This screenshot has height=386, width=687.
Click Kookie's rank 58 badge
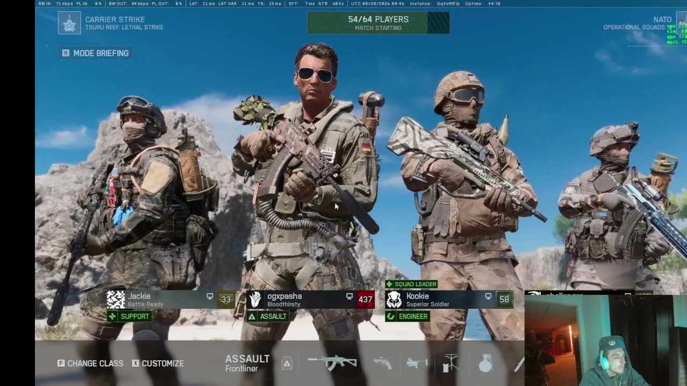pos(505,300)
